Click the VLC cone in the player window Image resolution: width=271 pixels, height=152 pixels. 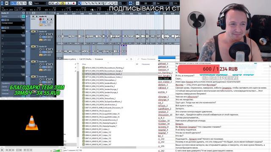pos(32,123)
